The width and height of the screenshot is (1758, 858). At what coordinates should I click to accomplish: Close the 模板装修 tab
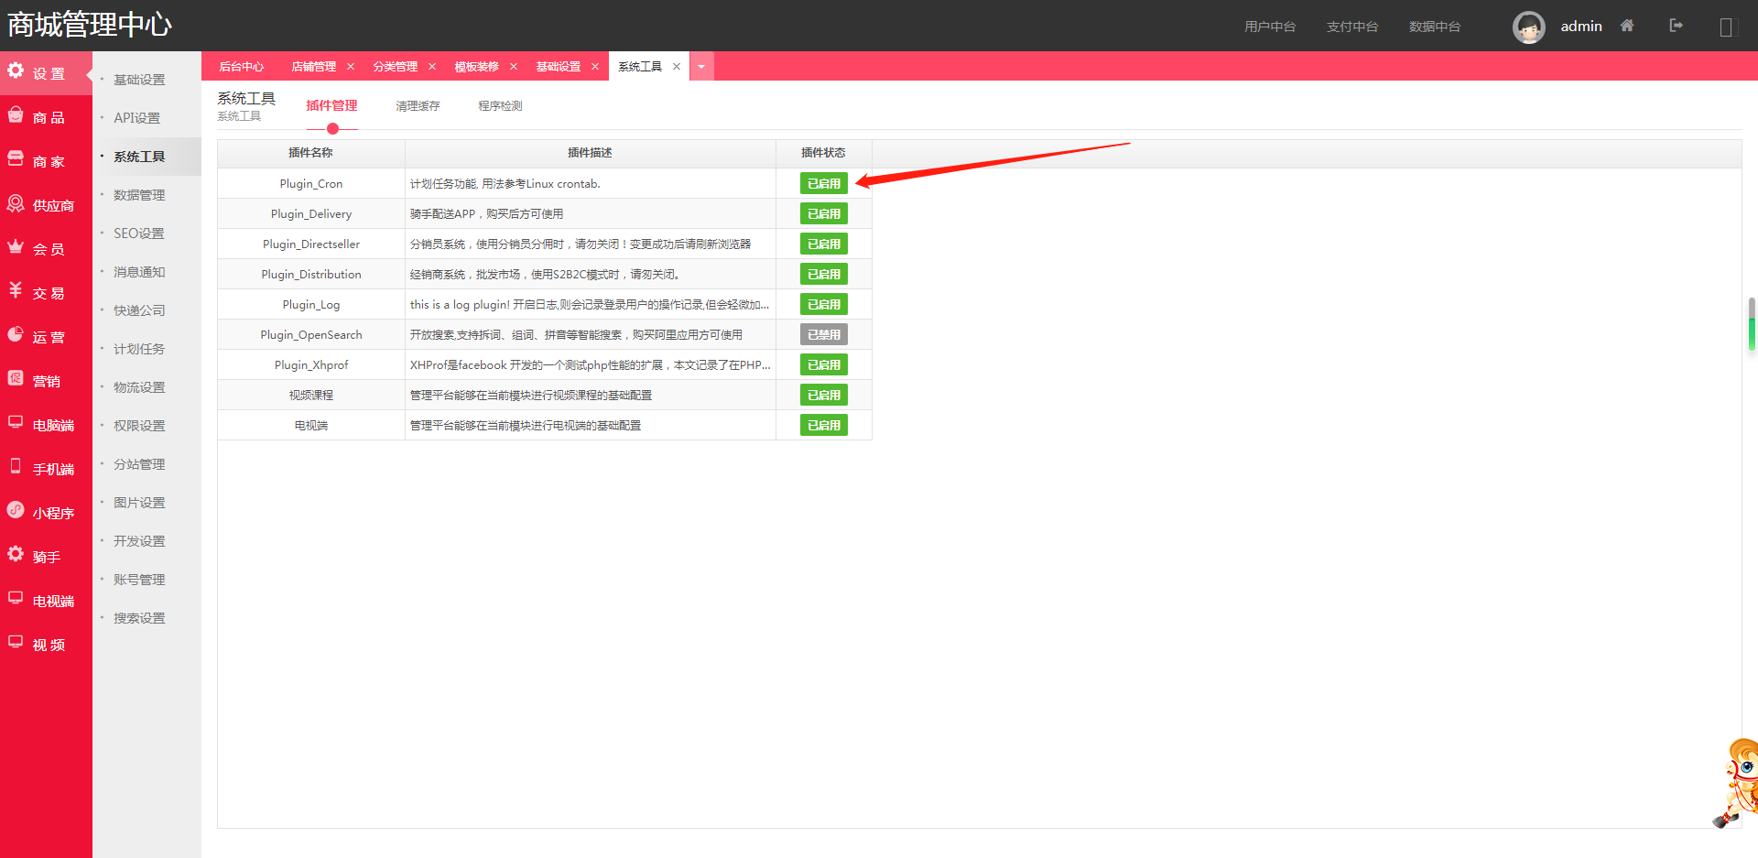click(x=514, y=67)
